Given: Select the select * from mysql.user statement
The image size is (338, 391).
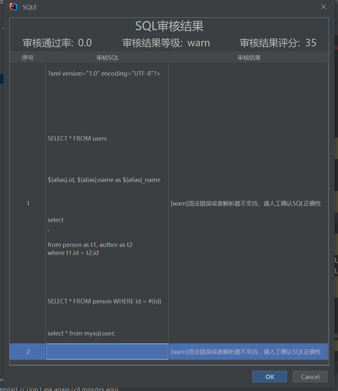Looking at the screenshot, I should (x=81, y=333).
